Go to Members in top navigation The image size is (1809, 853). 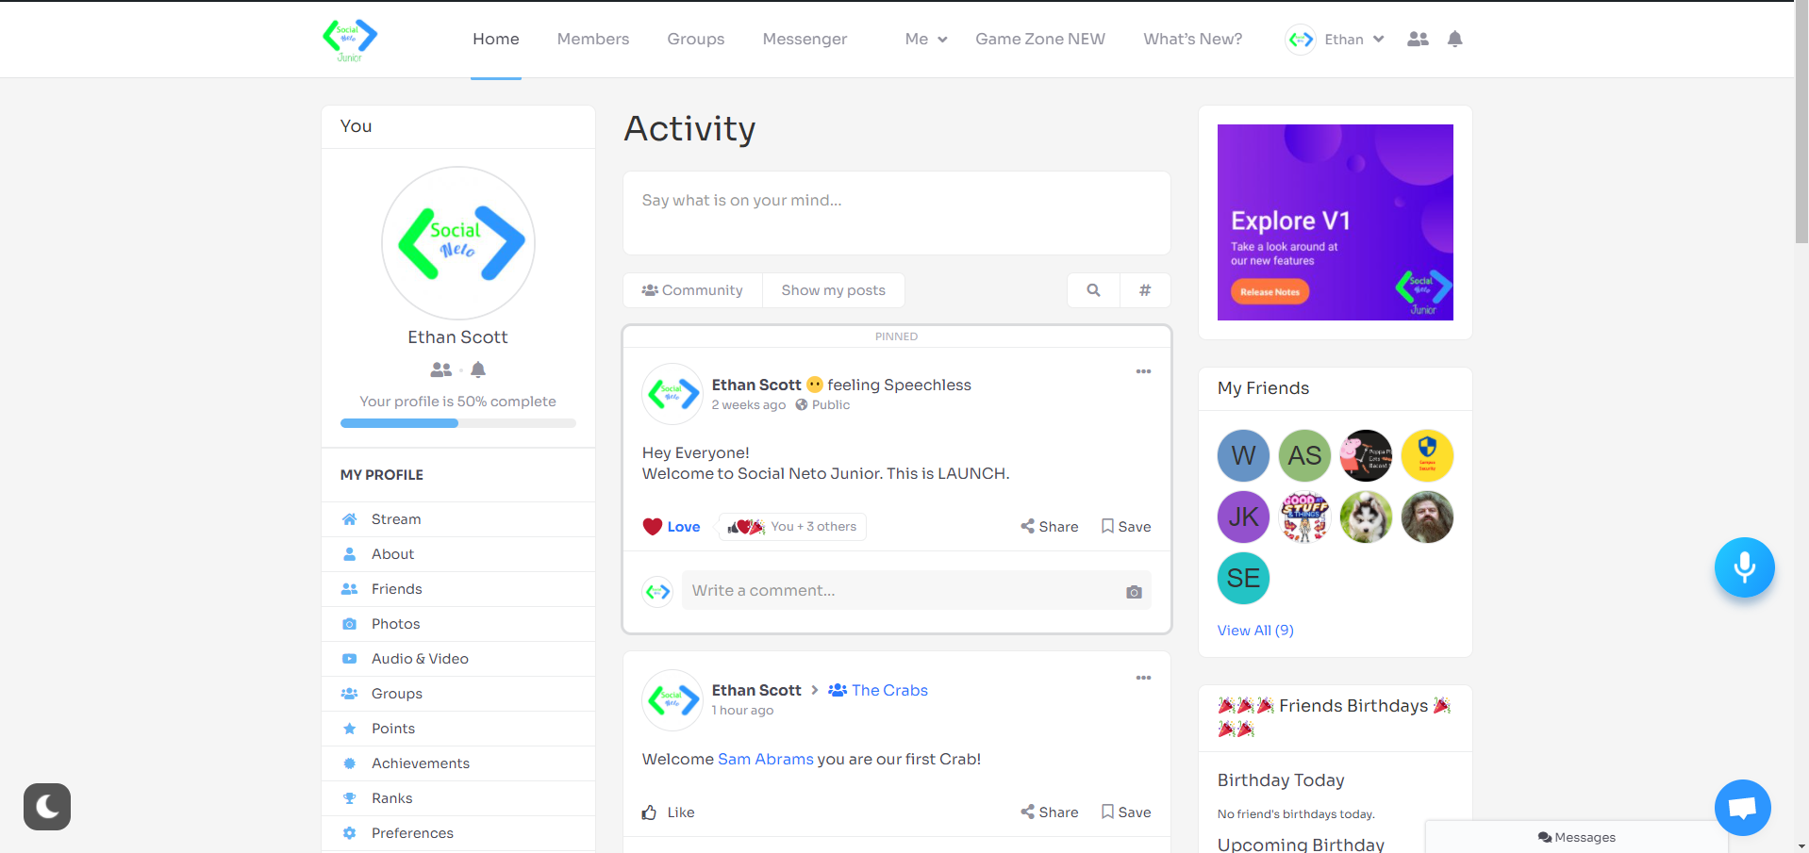[592, 39]
